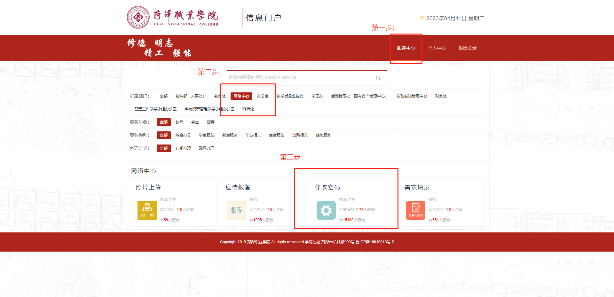The height and width of the screenshot is (297, 614).
Task: Choose 在线办理 as 办理方式
Action: click(x=183, y=148)
